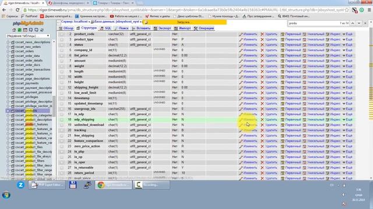Screen dimensions: 373x209
Task: Click 'Изменить' link for unlimited_download row
Action: [x=250, y=125]
